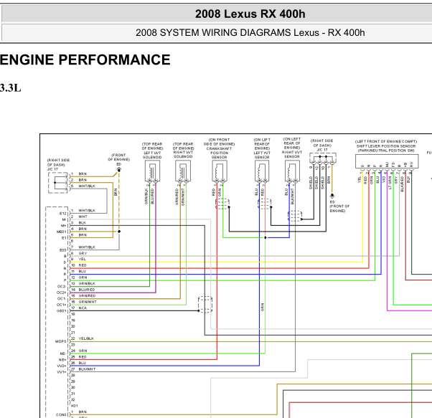Click the Crankshaft Position Sensor symbol
Viewport: 432px width, 418px height.
click(220, 171)
